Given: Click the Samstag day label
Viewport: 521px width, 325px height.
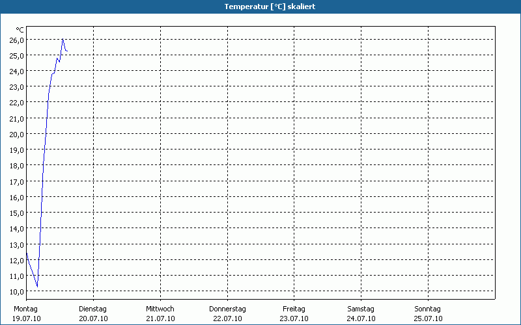Looking at the screenshot, I should click(361, 309).
